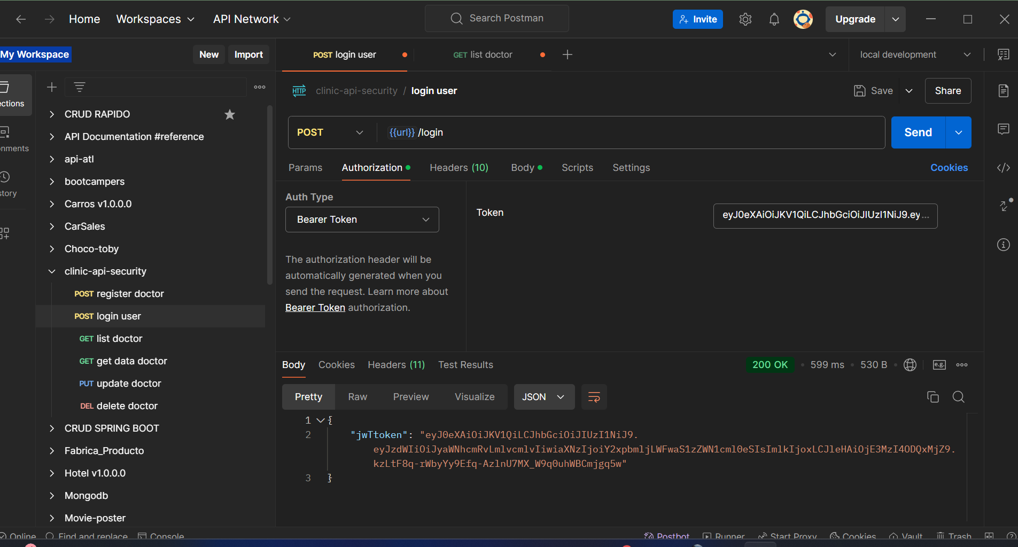
Task: Open the JSON format dropdown
Action: [x=544, y=397]
